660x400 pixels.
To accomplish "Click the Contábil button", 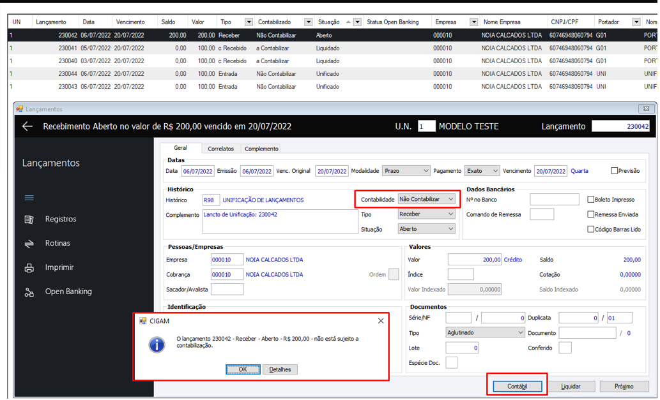I will pos(517,387).
